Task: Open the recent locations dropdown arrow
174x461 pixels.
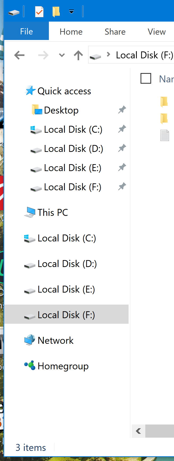Action: 62,55
